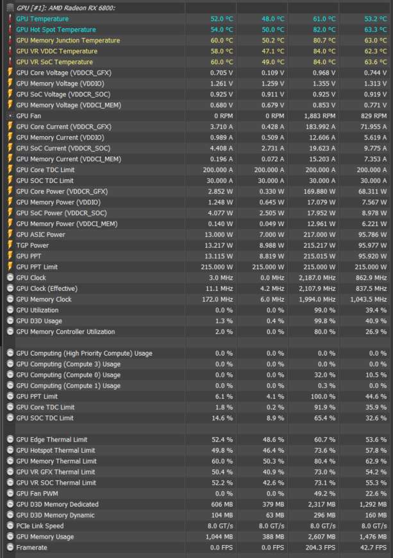Click the round icon beside Framerate
This screenshot has height=558, width=393.
coord(10,547)
